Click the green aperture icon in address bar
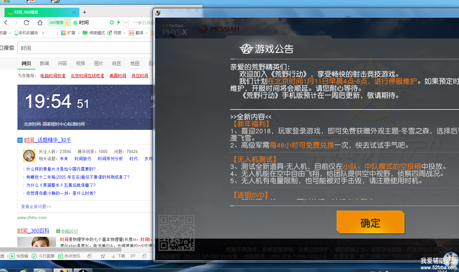The width and height of the screenshot is (459, 272). [112, 22]
